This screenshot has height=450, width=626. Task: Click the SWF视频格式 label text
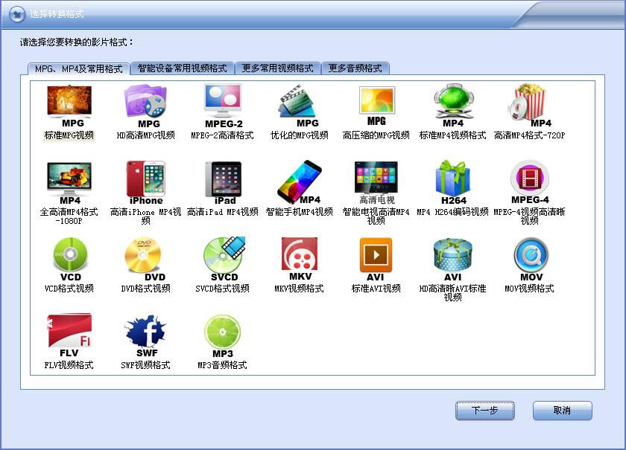click(146, 365)
